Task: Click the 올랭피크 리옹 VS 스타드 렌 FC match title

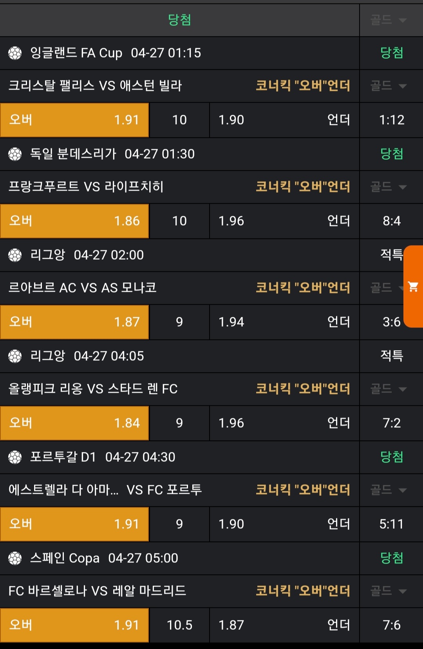Action: [x=93, y=389]
